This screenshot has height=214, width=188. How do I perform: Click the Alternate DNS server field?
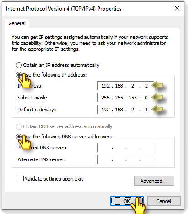click(x=125, y=159)
